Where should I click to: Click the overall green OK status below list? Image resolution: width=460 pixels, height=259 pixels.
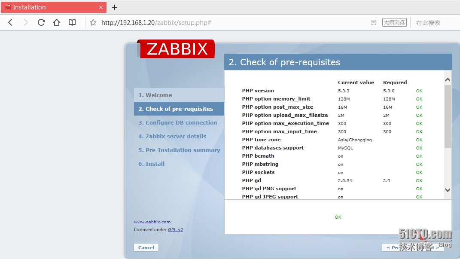click(x=338, y=217)
